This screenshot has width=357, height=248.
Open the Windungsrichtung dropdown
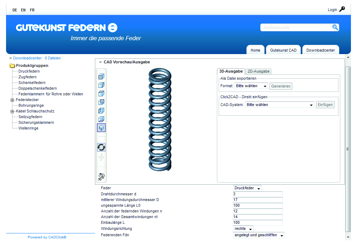coord(243,229)
